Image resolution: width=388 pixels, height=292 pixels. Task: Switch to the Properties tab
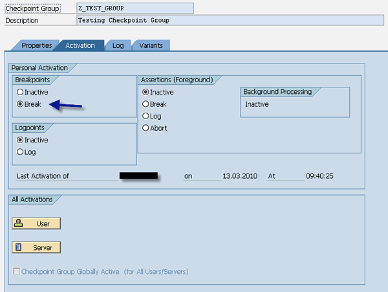36,45
